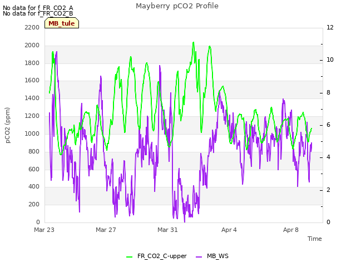Viewport: 356px width, 267px height.
Task: Click the 4 right axis tick label
Action: (328, 157)
